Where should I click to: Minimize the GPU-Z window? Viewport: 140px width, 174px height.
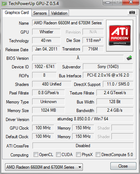(108, 3)
